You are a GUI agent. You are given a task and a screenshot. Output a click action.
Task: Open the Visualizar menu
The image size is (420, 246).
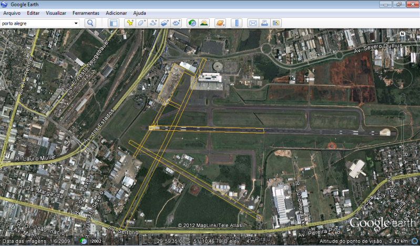click(x=56, y=13)
